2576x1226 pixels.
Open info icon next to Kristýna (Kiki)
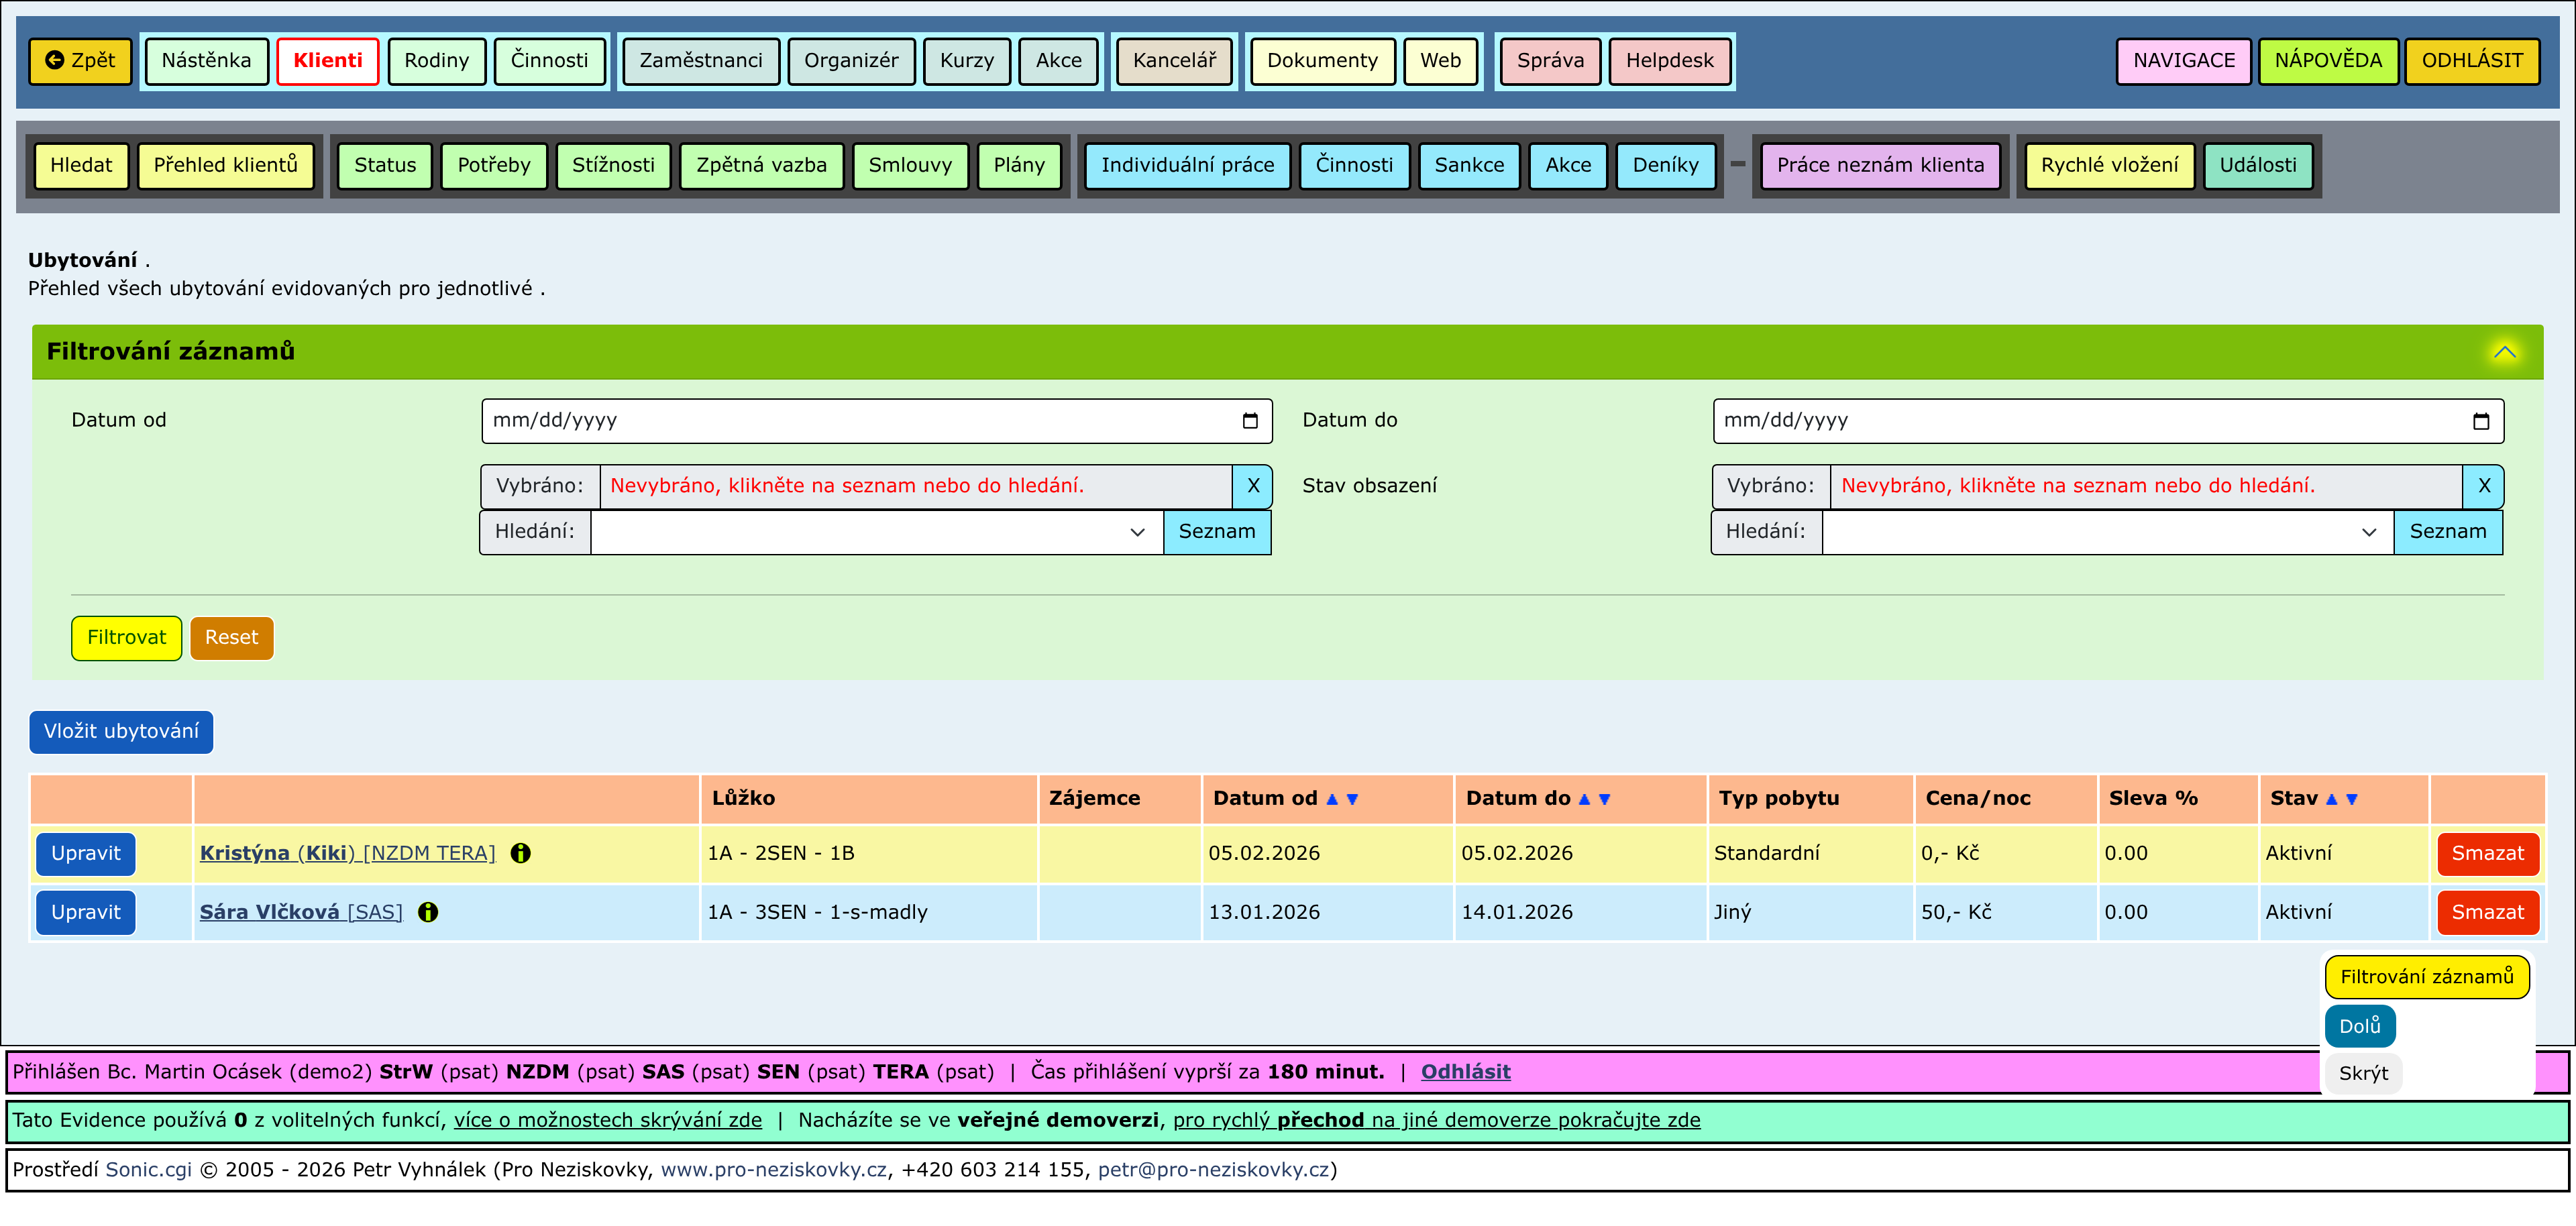click(x=520, y=853)
